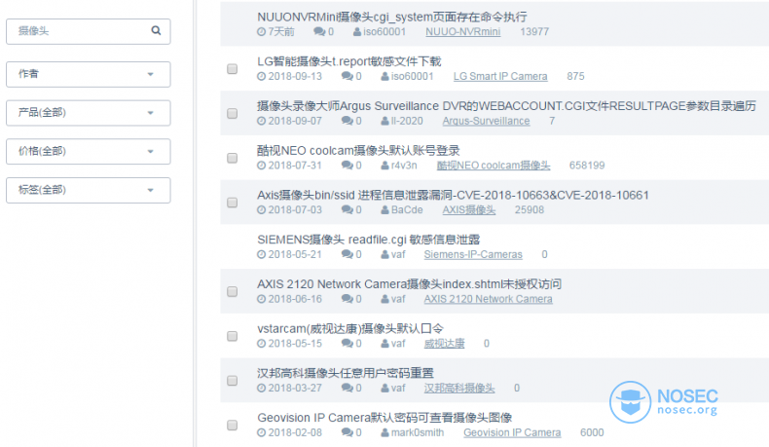769x447 pixels.
Task: Check the AXIS 2120 Network Camera row checkbox
Action: pos(232,291)
